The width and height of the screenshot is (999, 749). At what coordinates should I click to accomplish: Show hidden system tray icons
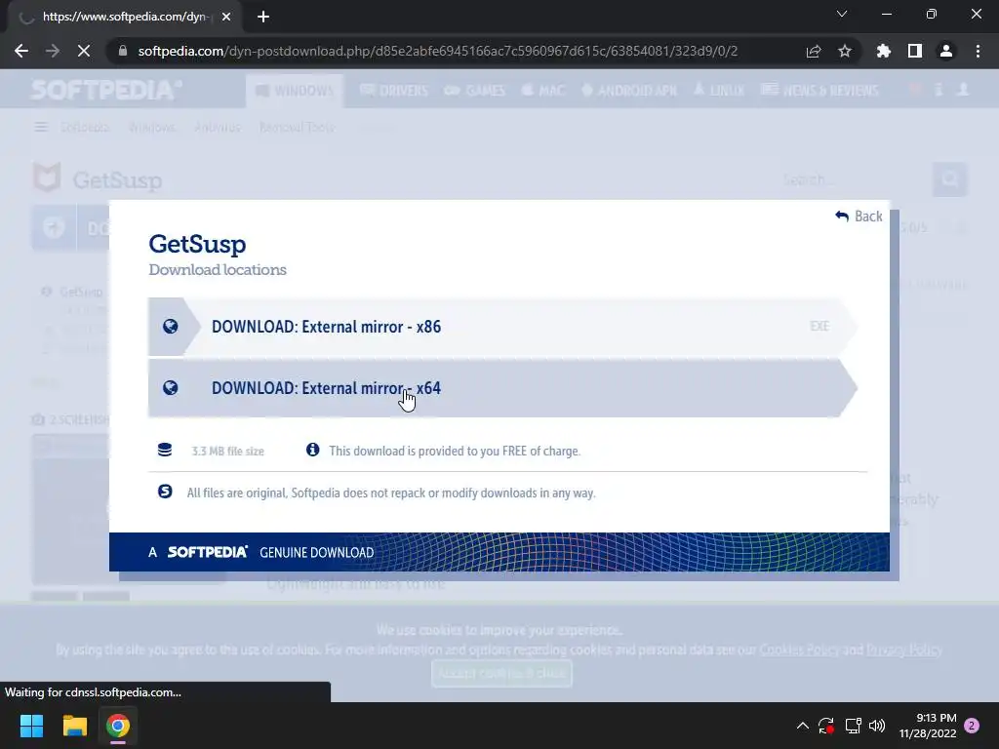point(803,726)
